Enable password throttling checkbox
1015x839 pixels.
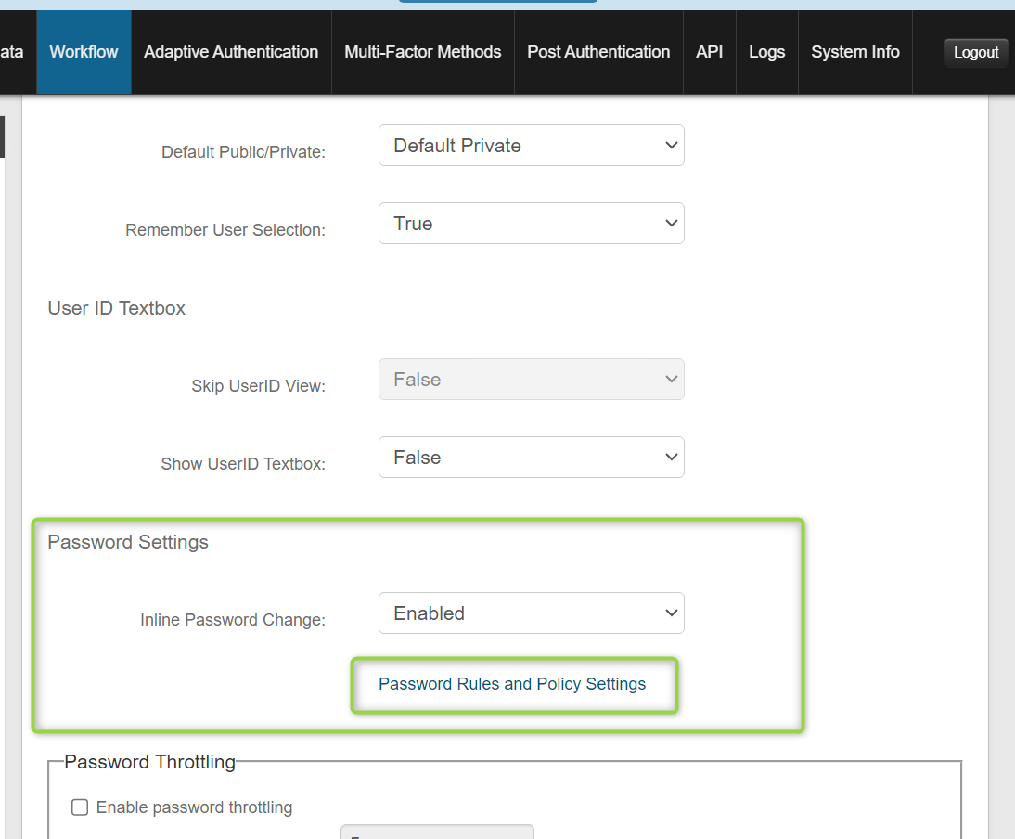pyautogui.click(x=80, y=807)
